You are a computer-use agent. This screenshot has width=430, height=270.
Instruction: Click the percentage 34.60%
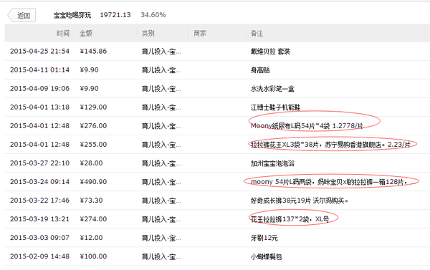[x=153, y=15]
